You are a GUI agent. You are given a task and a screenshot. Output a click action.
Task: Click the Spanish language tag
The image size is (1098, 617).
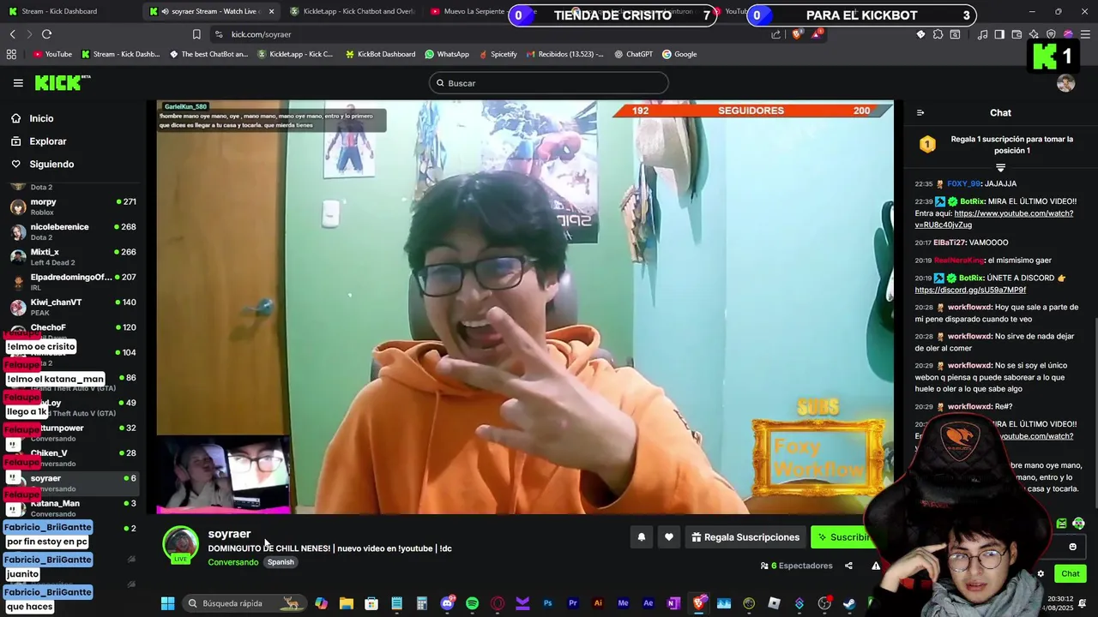click(x=281, y=562)
